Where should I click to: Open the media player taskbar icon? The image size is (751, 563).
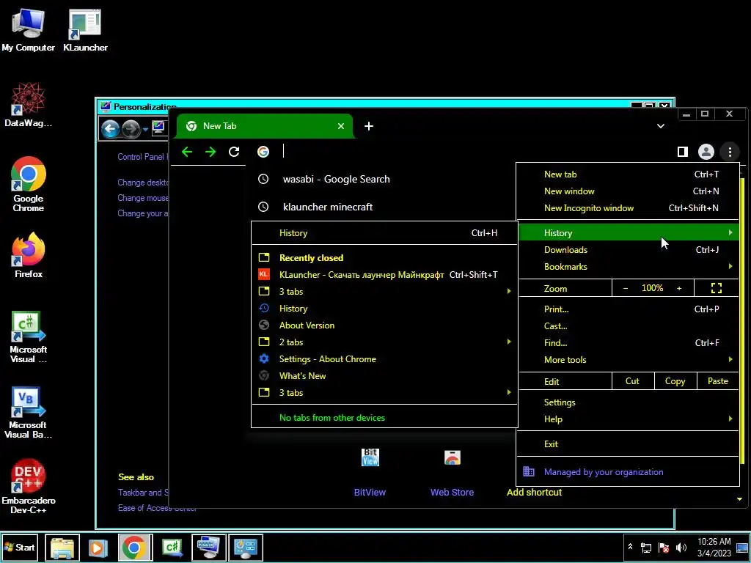(98, 547)
